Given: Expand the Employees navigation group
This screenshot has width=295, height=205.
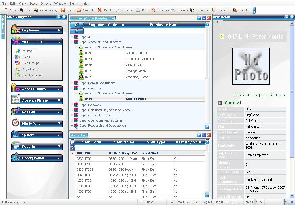Looking at the screenshot, I should 59,30.
